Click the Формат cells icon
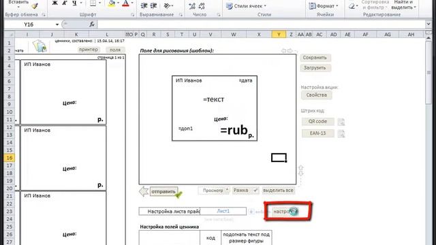This screenshot has height=245, width=436. coord(312,6)
